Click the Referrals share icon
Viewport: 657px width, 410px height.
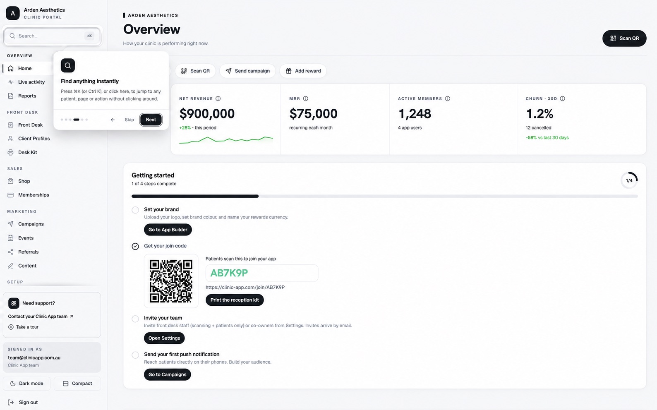tap(11, 252)
